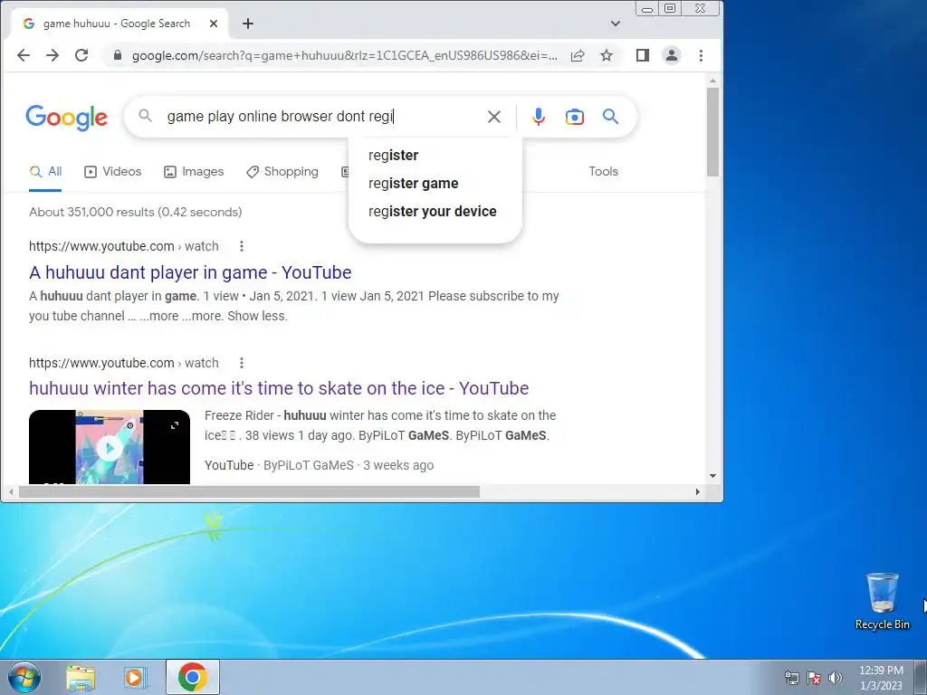
Task: Submit the search with the blue magnifier
Action: 611,117
